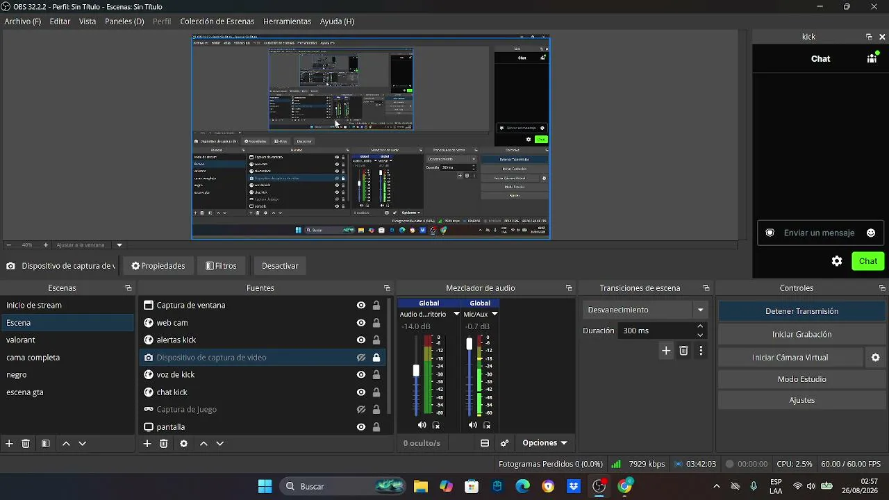Open the source Propiedades button

pos(158,266)
